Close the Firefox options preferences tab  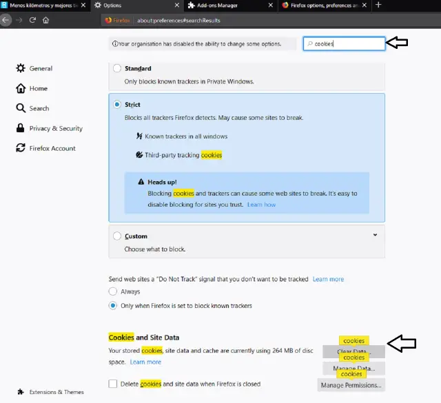tap(365, 5)
